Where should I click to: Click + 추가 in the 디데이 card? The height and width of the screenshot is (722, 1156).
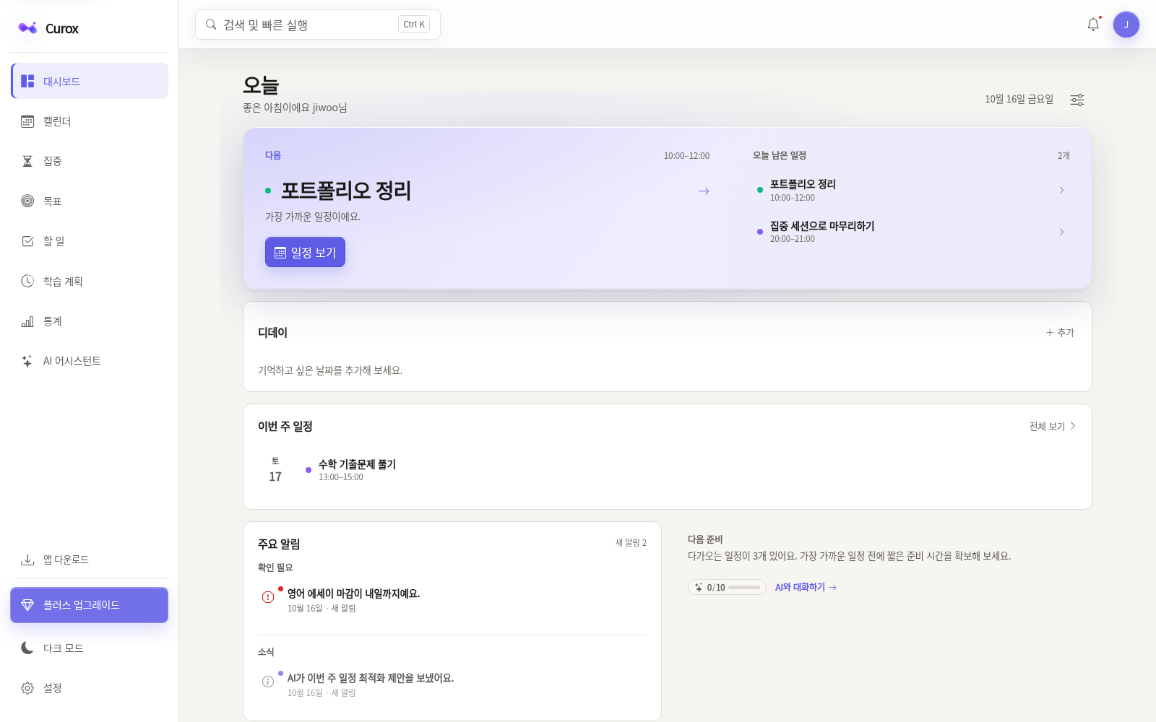click(1060, 332)
